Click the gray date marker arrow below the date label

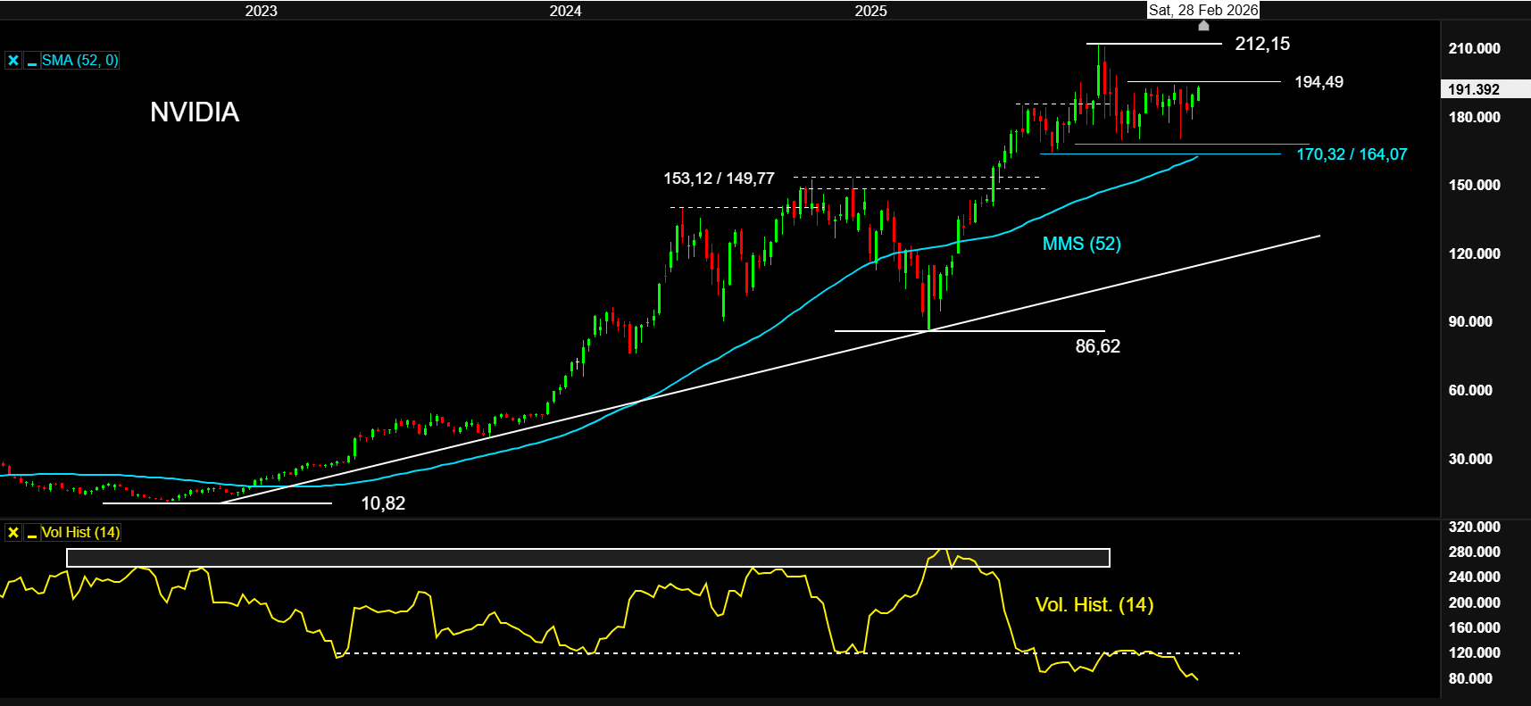click(1203, 25)
